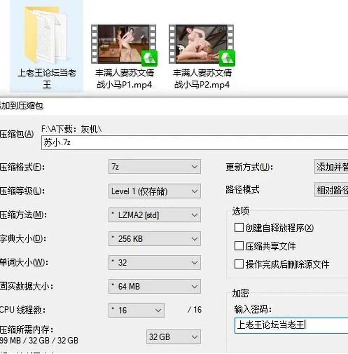Screen dimensions: 348x354
Task: Click the green player badge on P1.mp4
Action: [x=149, y=58]
